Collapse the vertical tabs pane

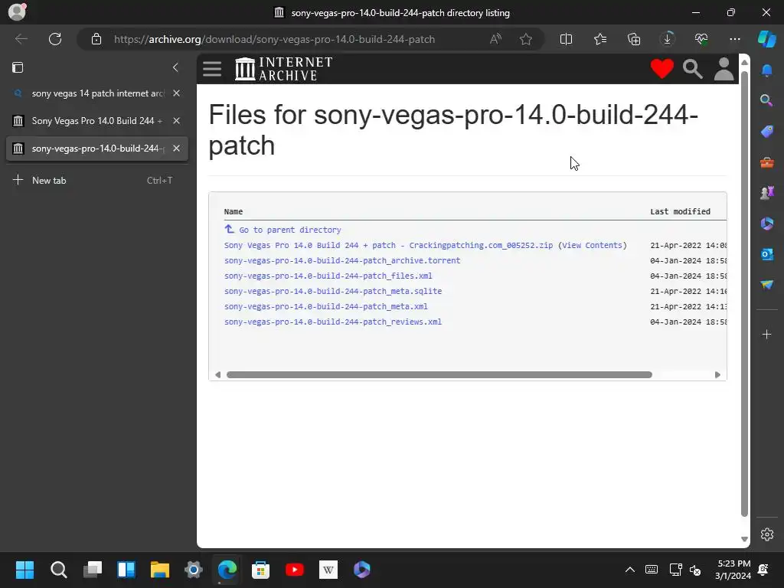(175, 67)
